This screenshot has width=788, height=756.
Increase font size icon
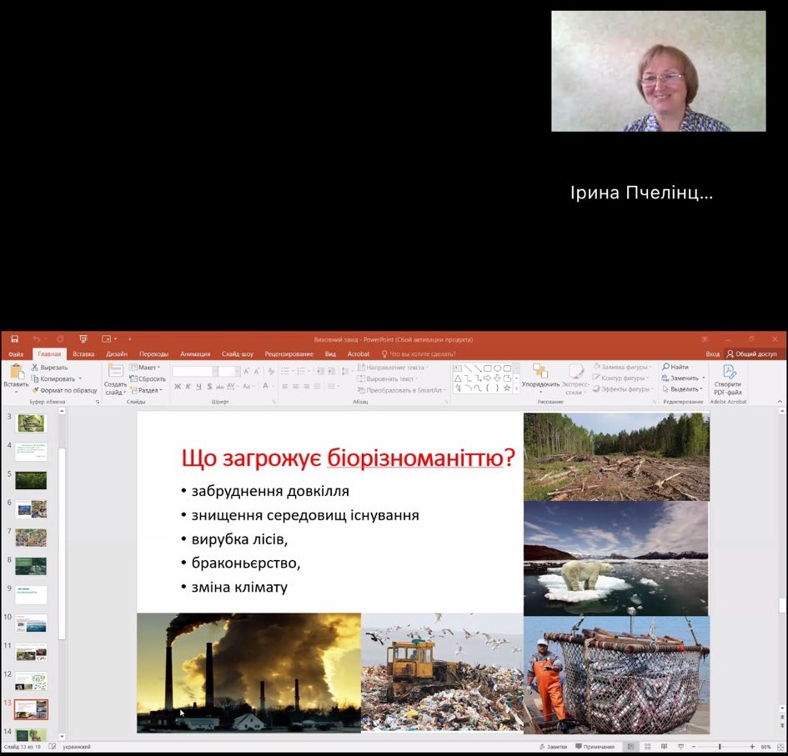tap(246, 372)
